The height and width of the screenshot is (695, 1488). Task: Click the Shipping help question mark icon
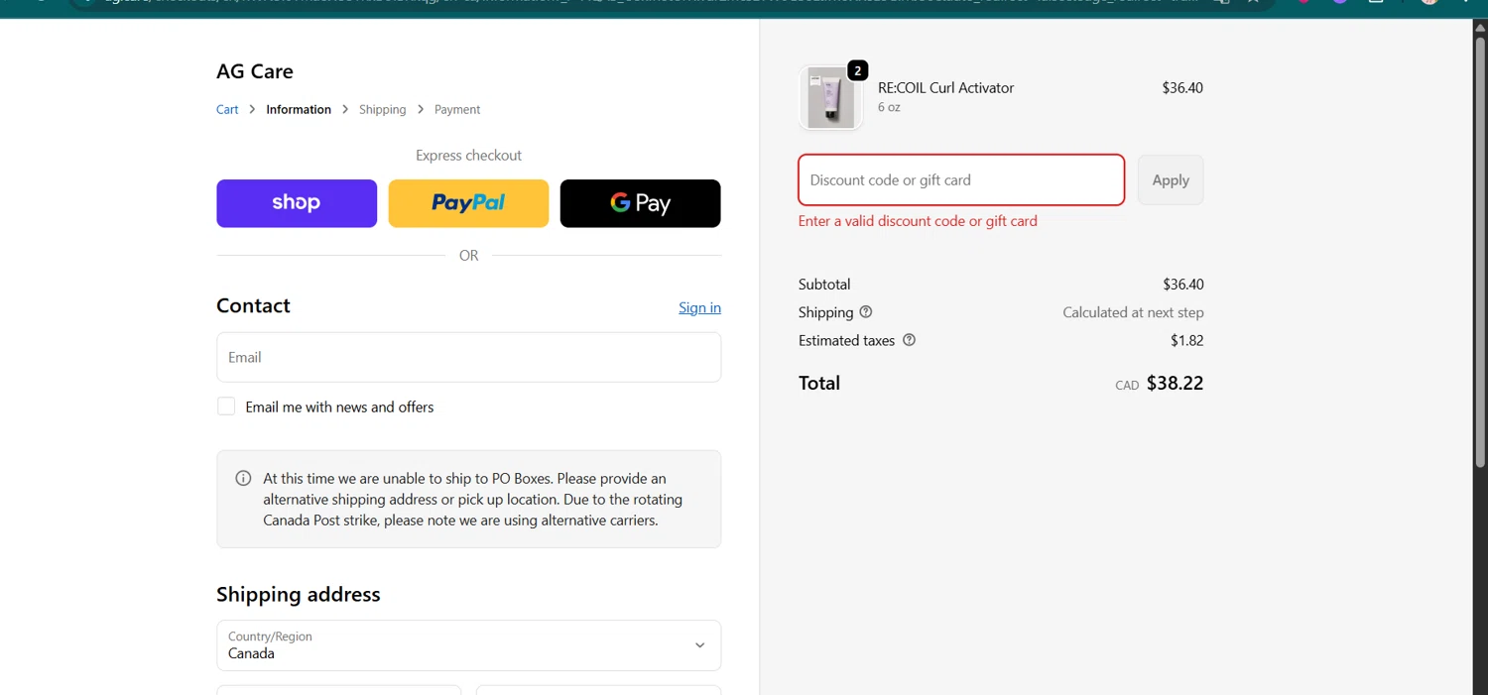[x=866, y=312]
